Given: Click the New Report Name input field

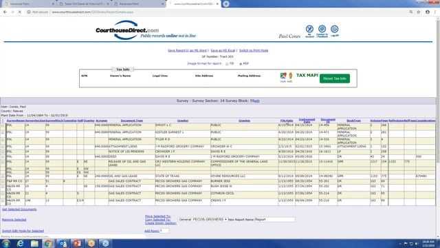Looking at the screenshot, I should point(275,219).
